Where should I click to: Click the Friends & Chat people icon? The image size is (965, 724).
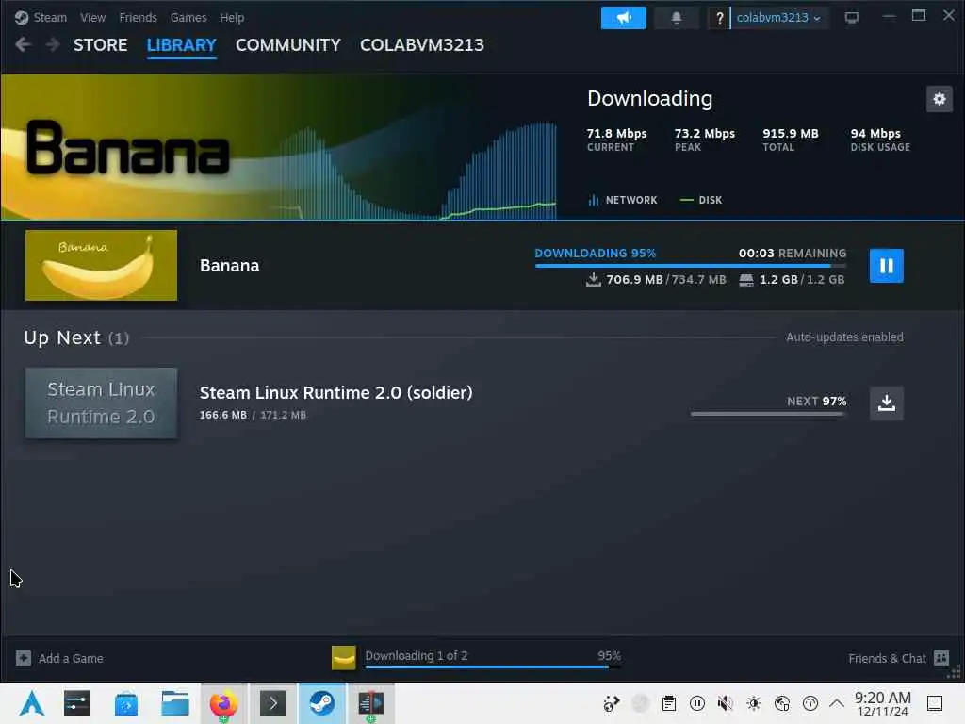coord(941,658)
